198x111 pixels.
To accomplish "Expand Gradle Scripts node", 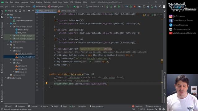I will click(5, 78).
